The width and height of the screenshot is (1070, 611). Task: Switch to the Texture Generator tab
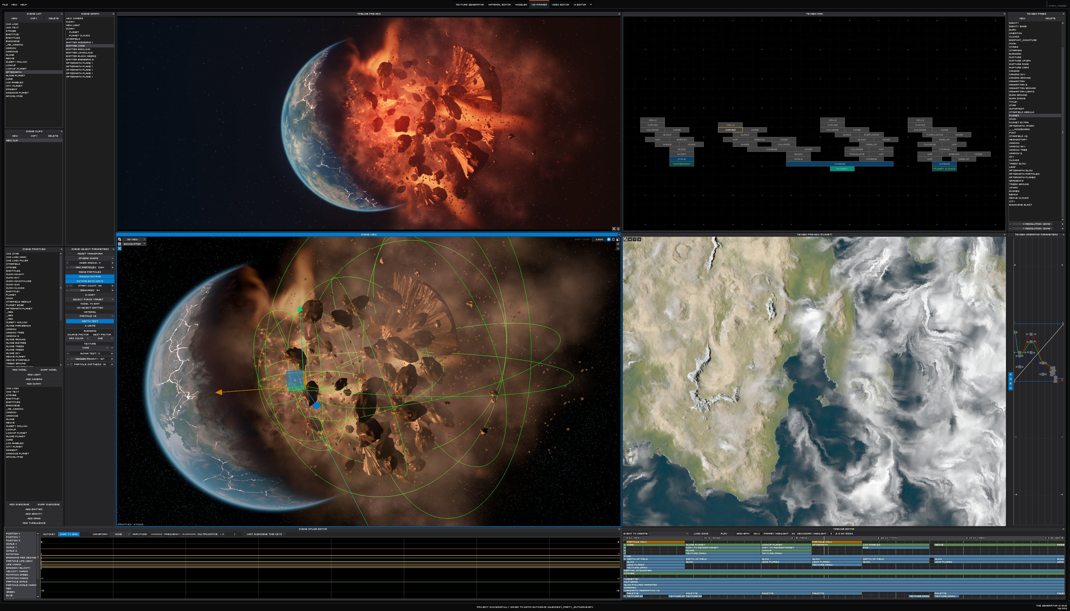[469, 5]
